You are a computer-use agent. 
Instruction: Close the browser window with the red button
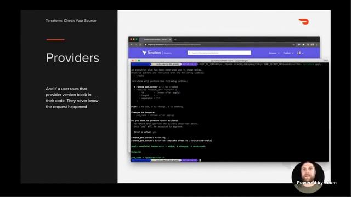point(131,39)
